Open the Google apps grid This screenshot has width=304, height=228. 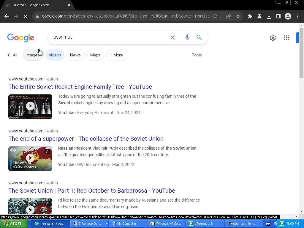pyautogui.click(x=286, y=38)
